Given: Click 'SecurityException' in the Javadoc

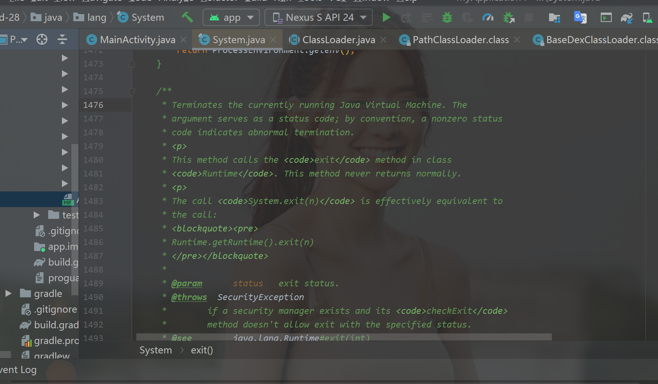Looking at the screenshot, I should 261,297.
